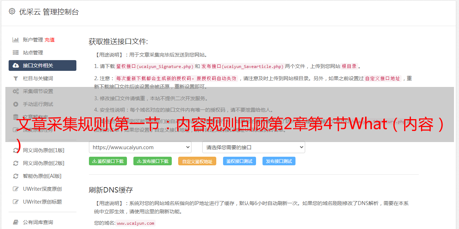Click the 账户管理 bar chart icon
Image resolution: width=459 pixels, height=229 pixels.
[x=16, y=40]
